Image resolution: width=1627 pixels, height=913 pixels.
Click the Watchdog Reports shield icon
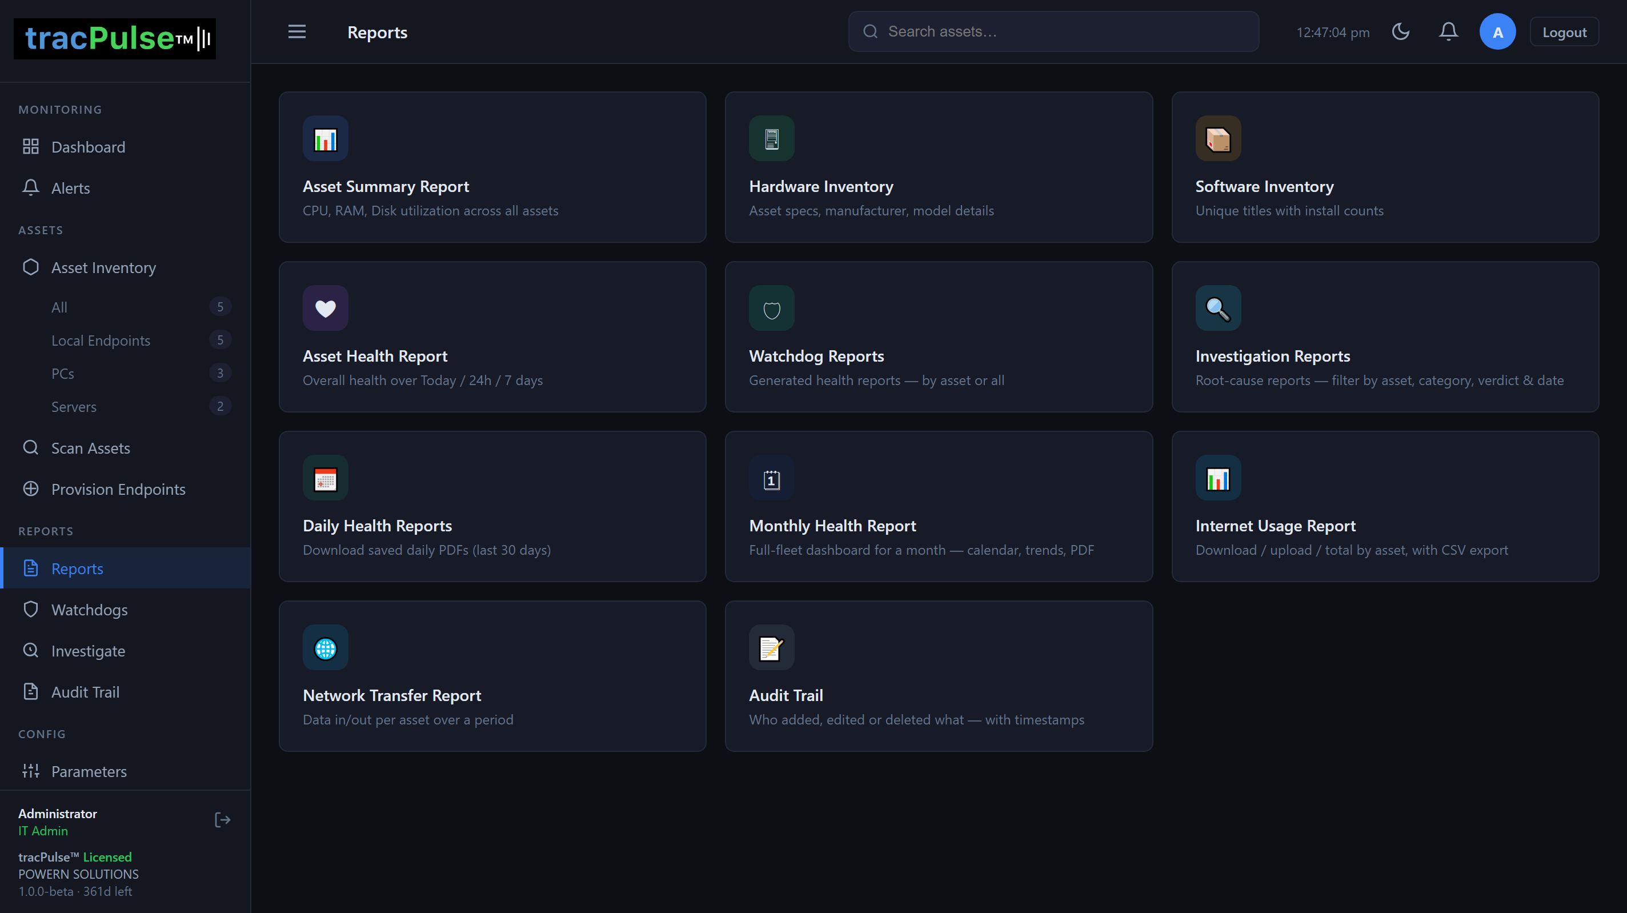[x=772, y=309]
